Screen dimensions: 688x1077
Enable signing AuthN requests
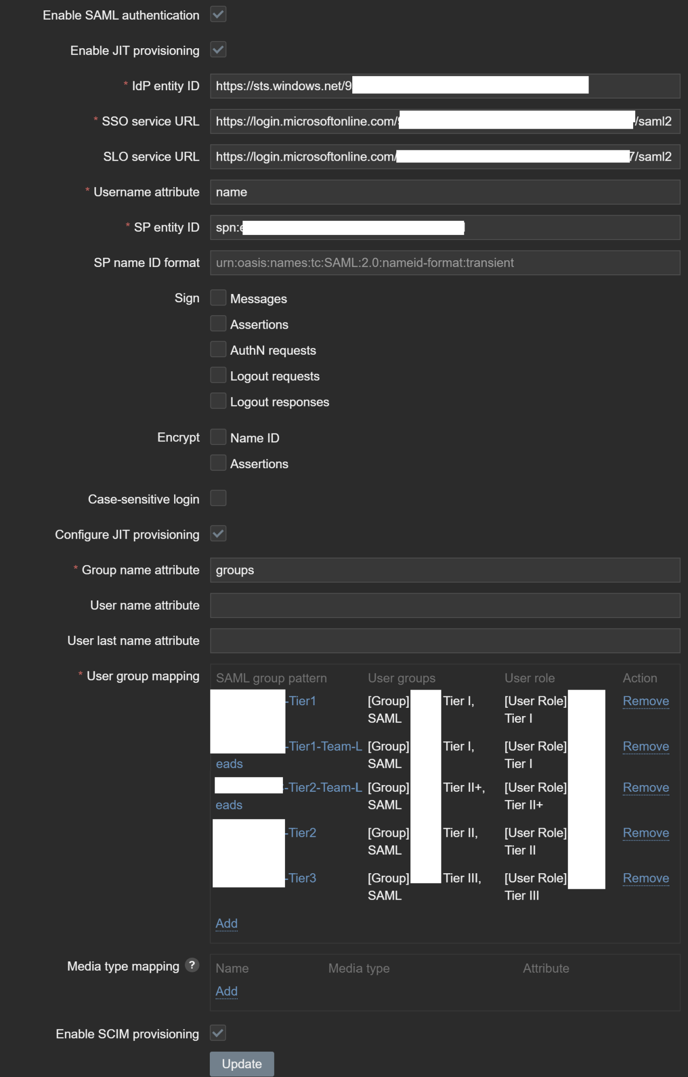pyautogui.click(x=218, y=350)
